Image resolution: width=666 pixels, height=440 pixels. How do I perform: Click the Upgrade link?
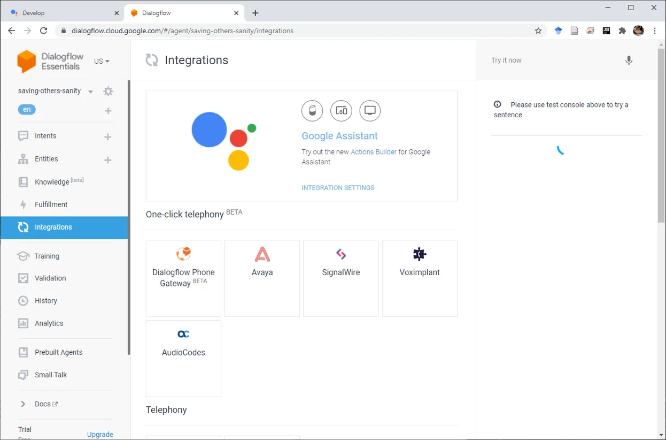pyautogui.click(x=100, y=435)
